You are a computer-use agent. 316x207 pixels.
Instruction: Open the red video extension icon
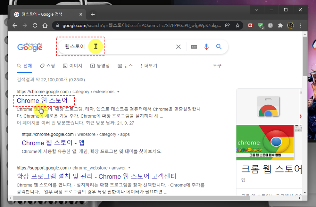click(x=250, y=25)
